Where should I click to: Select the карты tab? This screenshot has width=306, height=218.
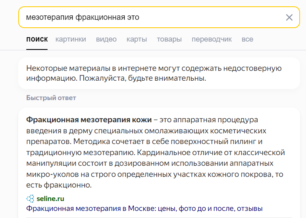[x=137, y=39]
